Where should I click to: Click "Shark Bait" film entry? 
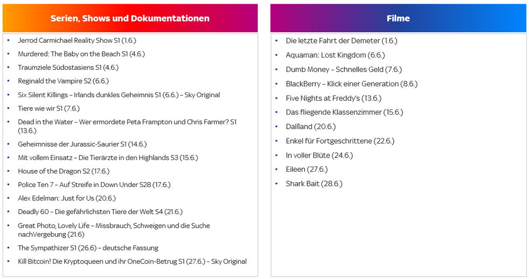click(314, 184)
